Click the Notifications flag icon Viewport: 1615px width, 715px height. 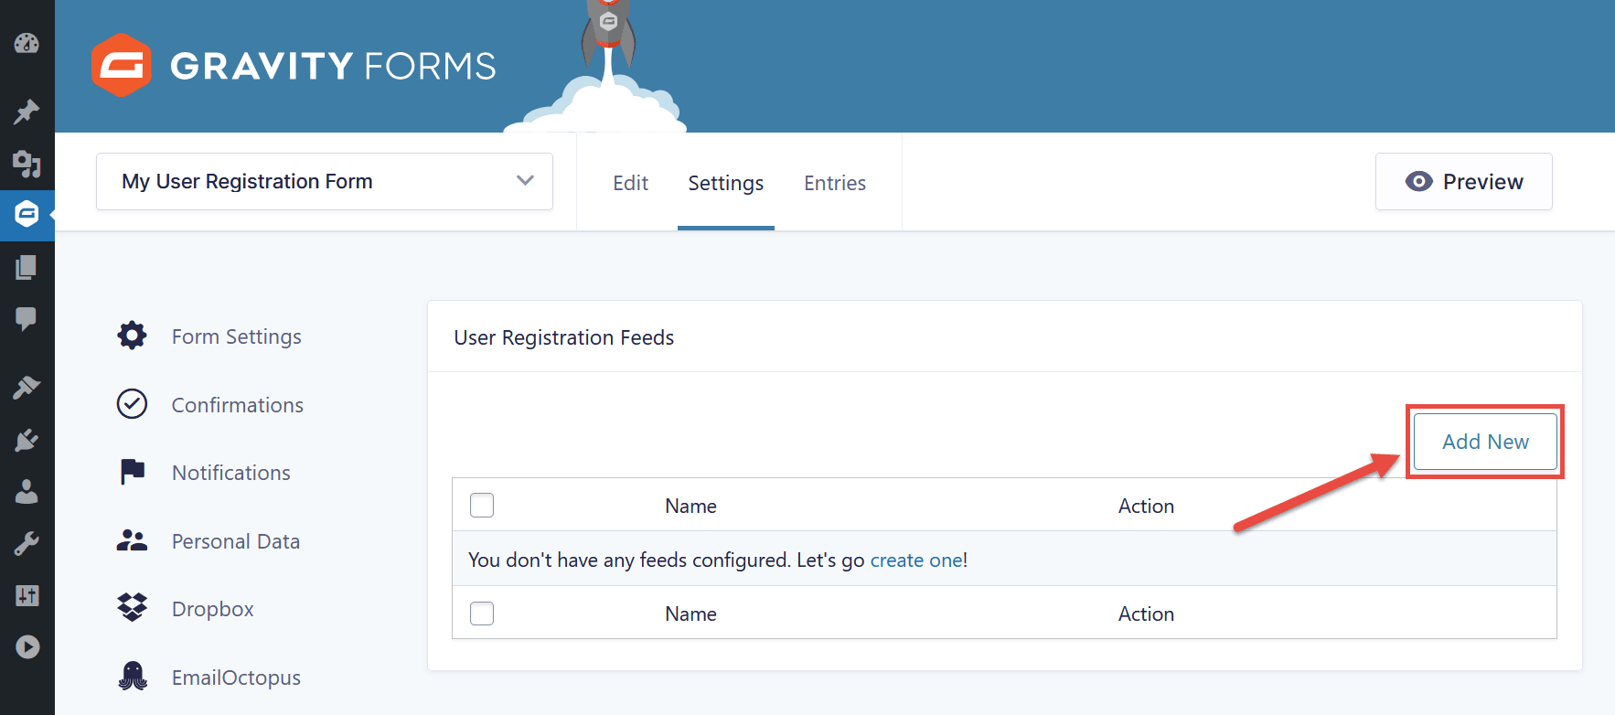click(x=133, y=472)
